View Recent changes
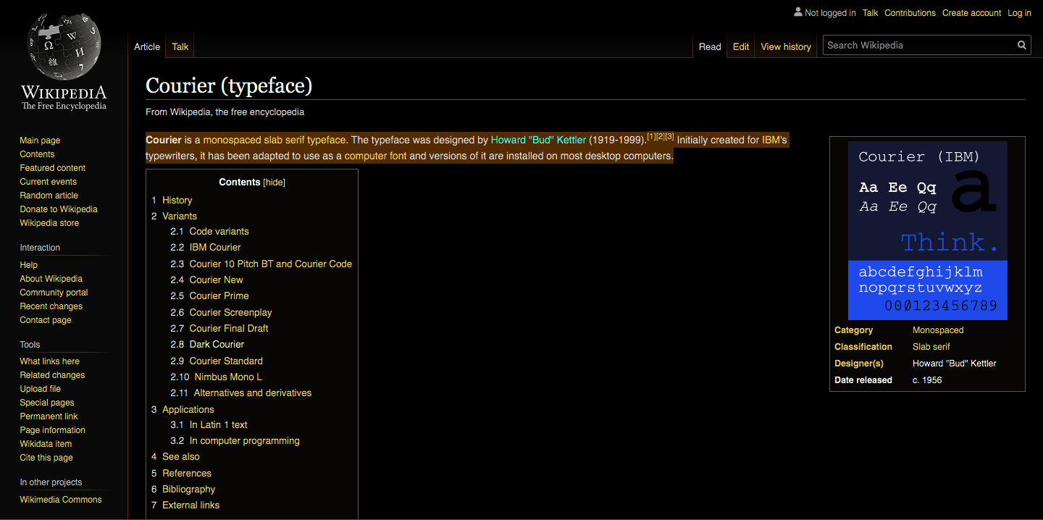 51,306
